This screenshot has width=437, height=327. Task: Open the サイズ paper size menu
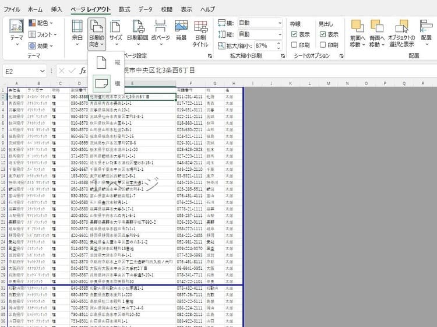point(116,33)
